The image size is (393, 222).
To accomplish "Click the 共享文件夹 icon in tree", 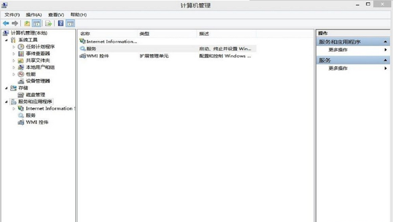I will coord(21,61).
